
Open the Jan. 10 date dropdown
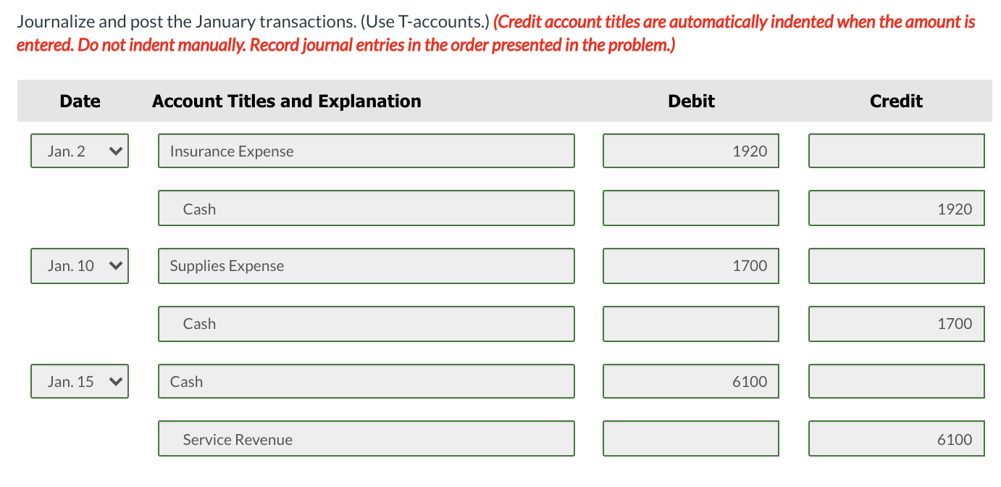[80, 266]
